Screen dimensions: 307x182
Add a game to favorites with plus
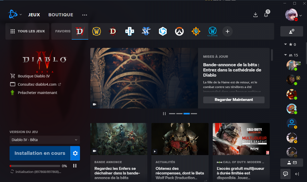[227, 31]
